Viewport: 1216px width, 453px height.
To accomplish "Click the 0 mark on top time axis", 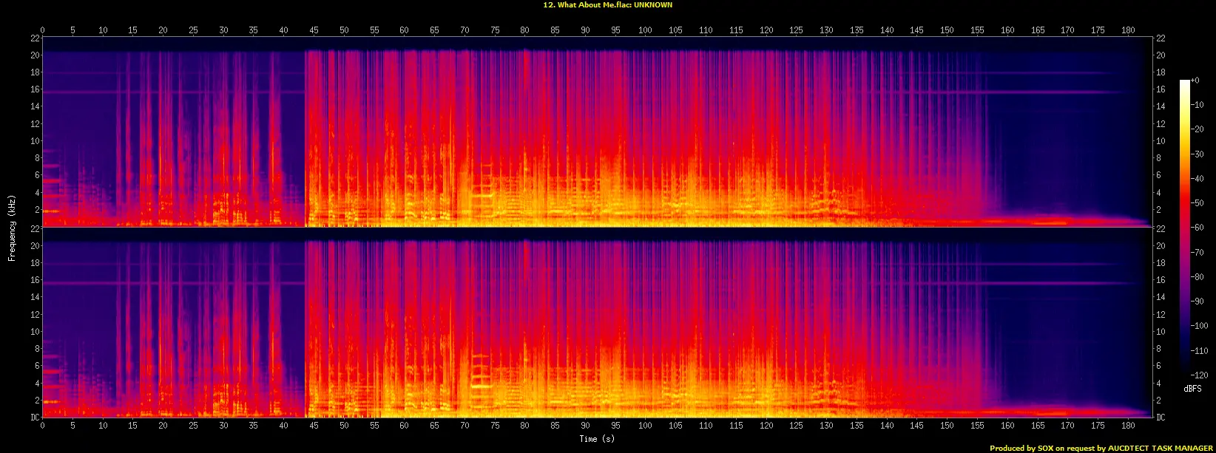I will [42, 30].
